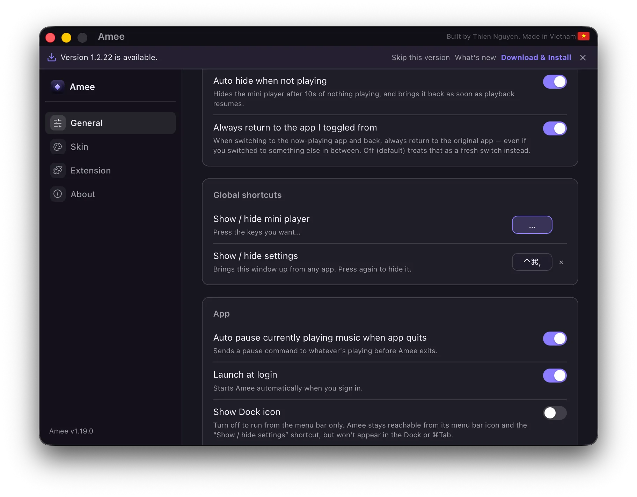Viewport: 637px width, 497px height.
Task: Click Skip this version
Action: click(420, 58)
